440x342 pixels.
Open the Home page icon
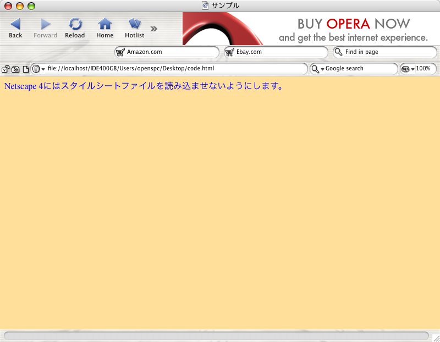[105, 28]
